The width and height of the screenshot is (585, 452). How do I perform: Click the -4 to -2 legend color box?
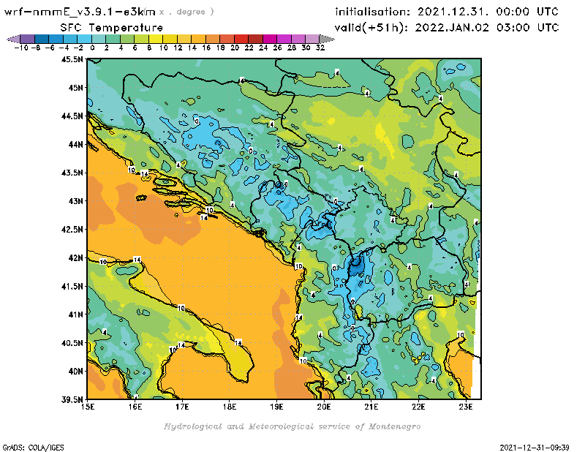70,39
